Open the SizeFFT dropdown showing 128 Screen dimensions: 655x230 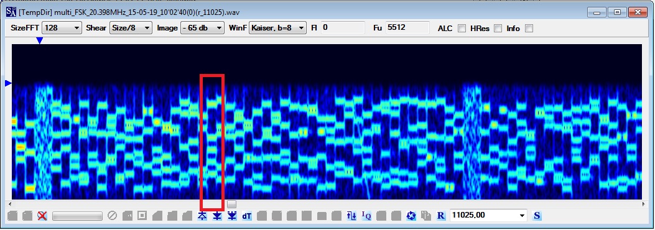[x=62, y=28]
